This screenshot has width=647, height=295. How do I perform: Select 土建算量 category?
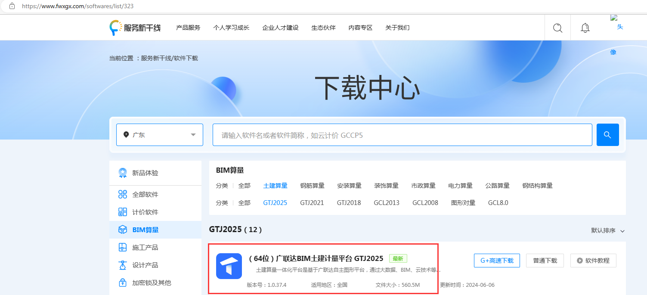275,186
